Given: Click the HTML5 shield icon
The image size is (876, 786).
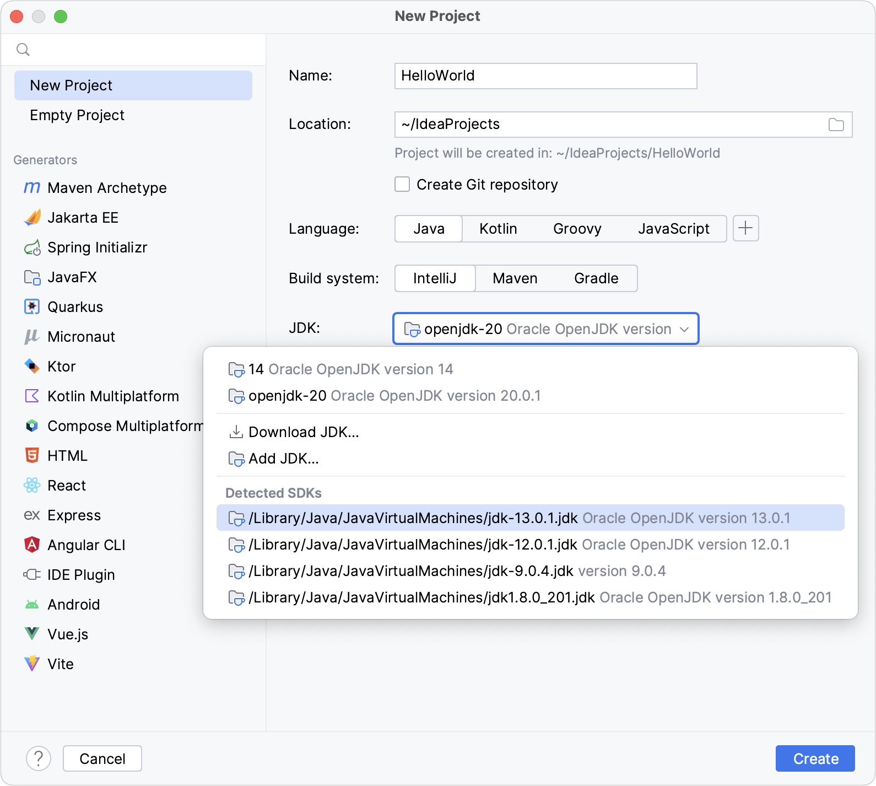Looking at the screenshot, I should pyautogui.click(x=32, y=456).
